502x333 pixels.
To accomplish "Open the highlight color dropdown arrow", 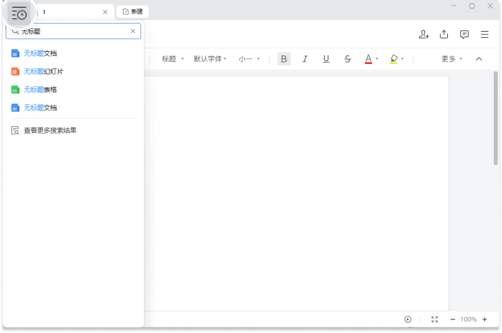I will coord(403,59).
